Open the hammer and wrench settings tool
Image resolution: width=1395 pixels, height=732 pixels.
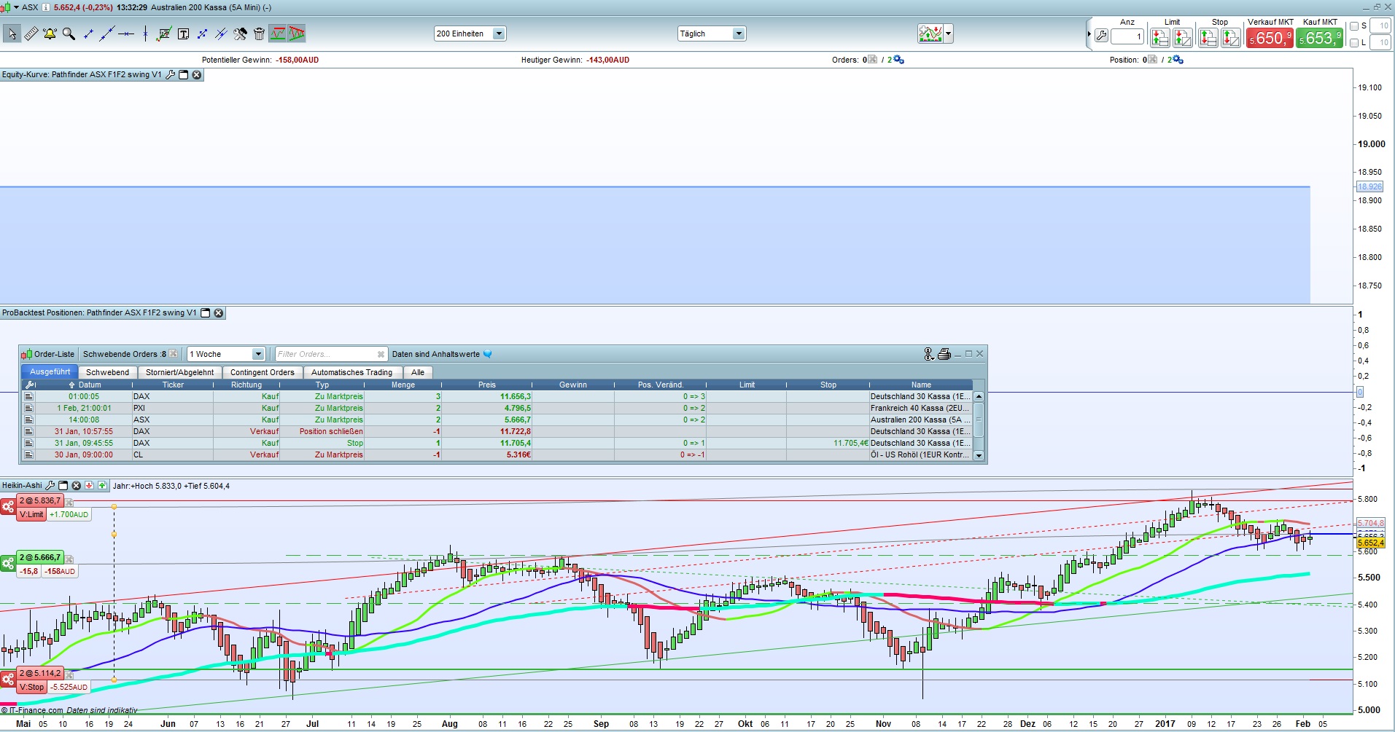tap(240, 34)
